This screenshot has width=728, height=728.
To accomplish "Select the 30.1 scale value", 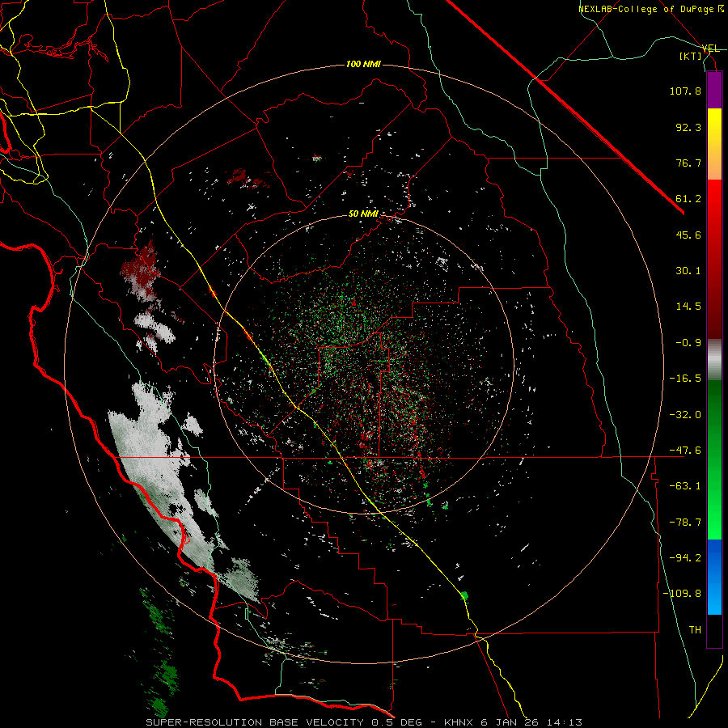I will click(x=688, y=271).
